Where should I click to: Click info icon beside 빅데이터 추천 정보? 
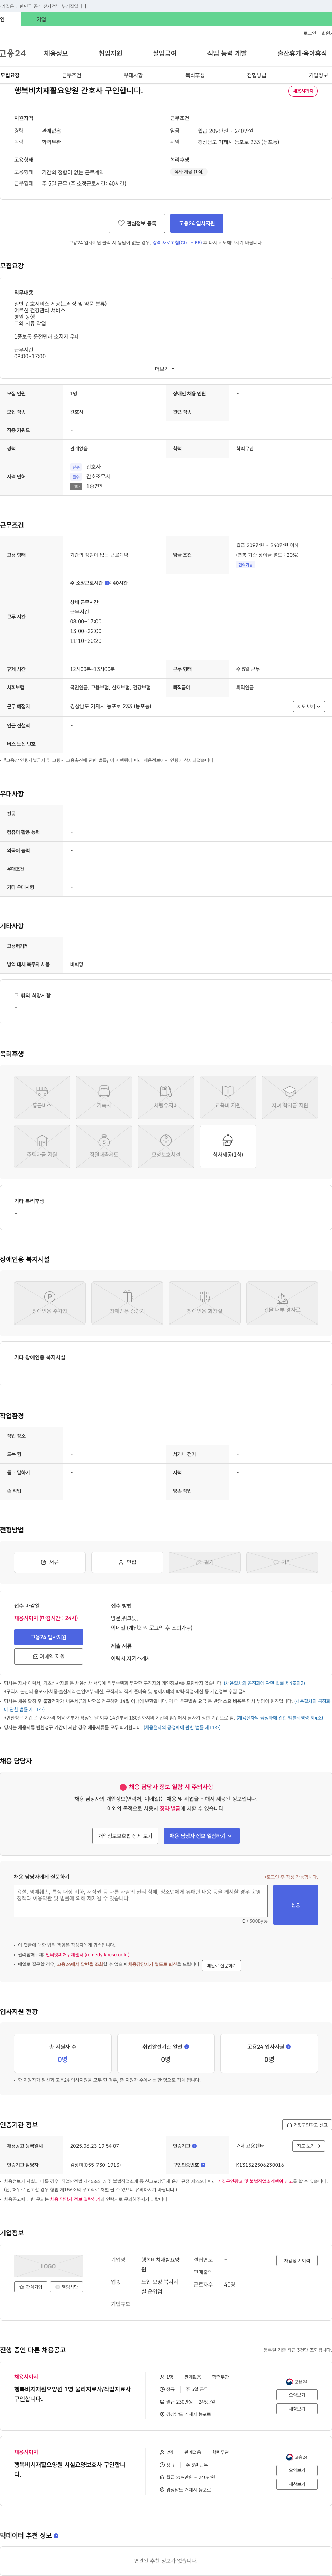pos(56,2535)
